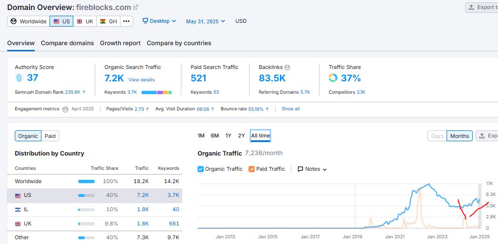Click the Engagement metrics globe icon
The width and height of the screenshot is (498, 244).
(65, 109)
